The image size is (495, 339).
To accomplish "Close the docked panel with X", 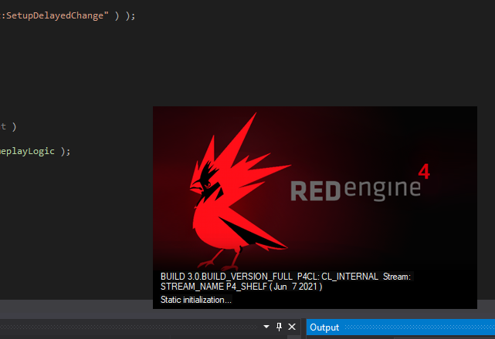I will pyautogui.click(x=292, y=327).
